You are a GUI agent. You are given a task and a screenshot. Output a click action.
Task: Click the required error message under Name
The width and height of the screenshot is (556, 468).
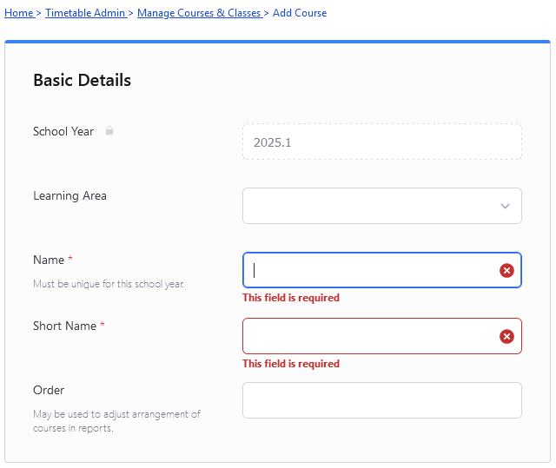tap(291, 298)
